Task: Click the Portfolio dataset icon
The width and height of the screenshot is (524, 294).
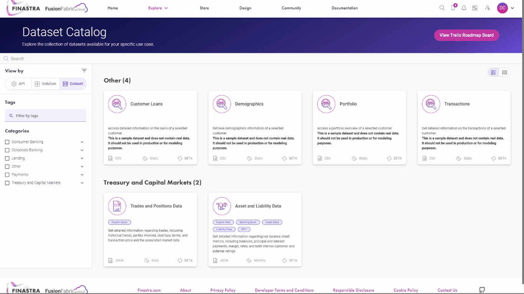Action: pos(326,104)
